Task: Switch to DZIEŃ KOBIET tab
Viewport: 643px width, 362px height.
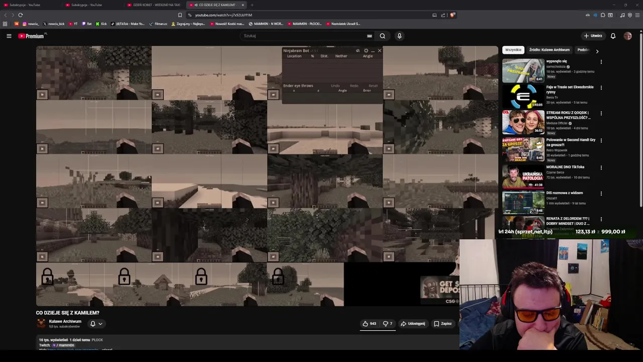Action: pyautogui.click(x=153, y=5)
